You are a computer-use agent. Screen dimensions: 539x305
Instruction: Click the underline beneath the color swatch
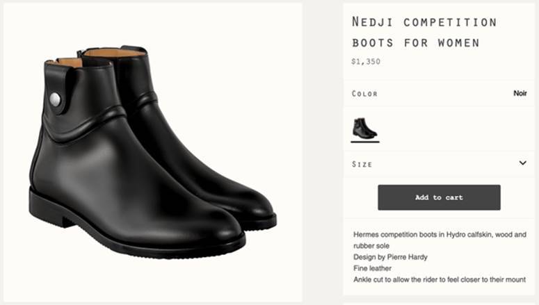click(x=364, y=142)
